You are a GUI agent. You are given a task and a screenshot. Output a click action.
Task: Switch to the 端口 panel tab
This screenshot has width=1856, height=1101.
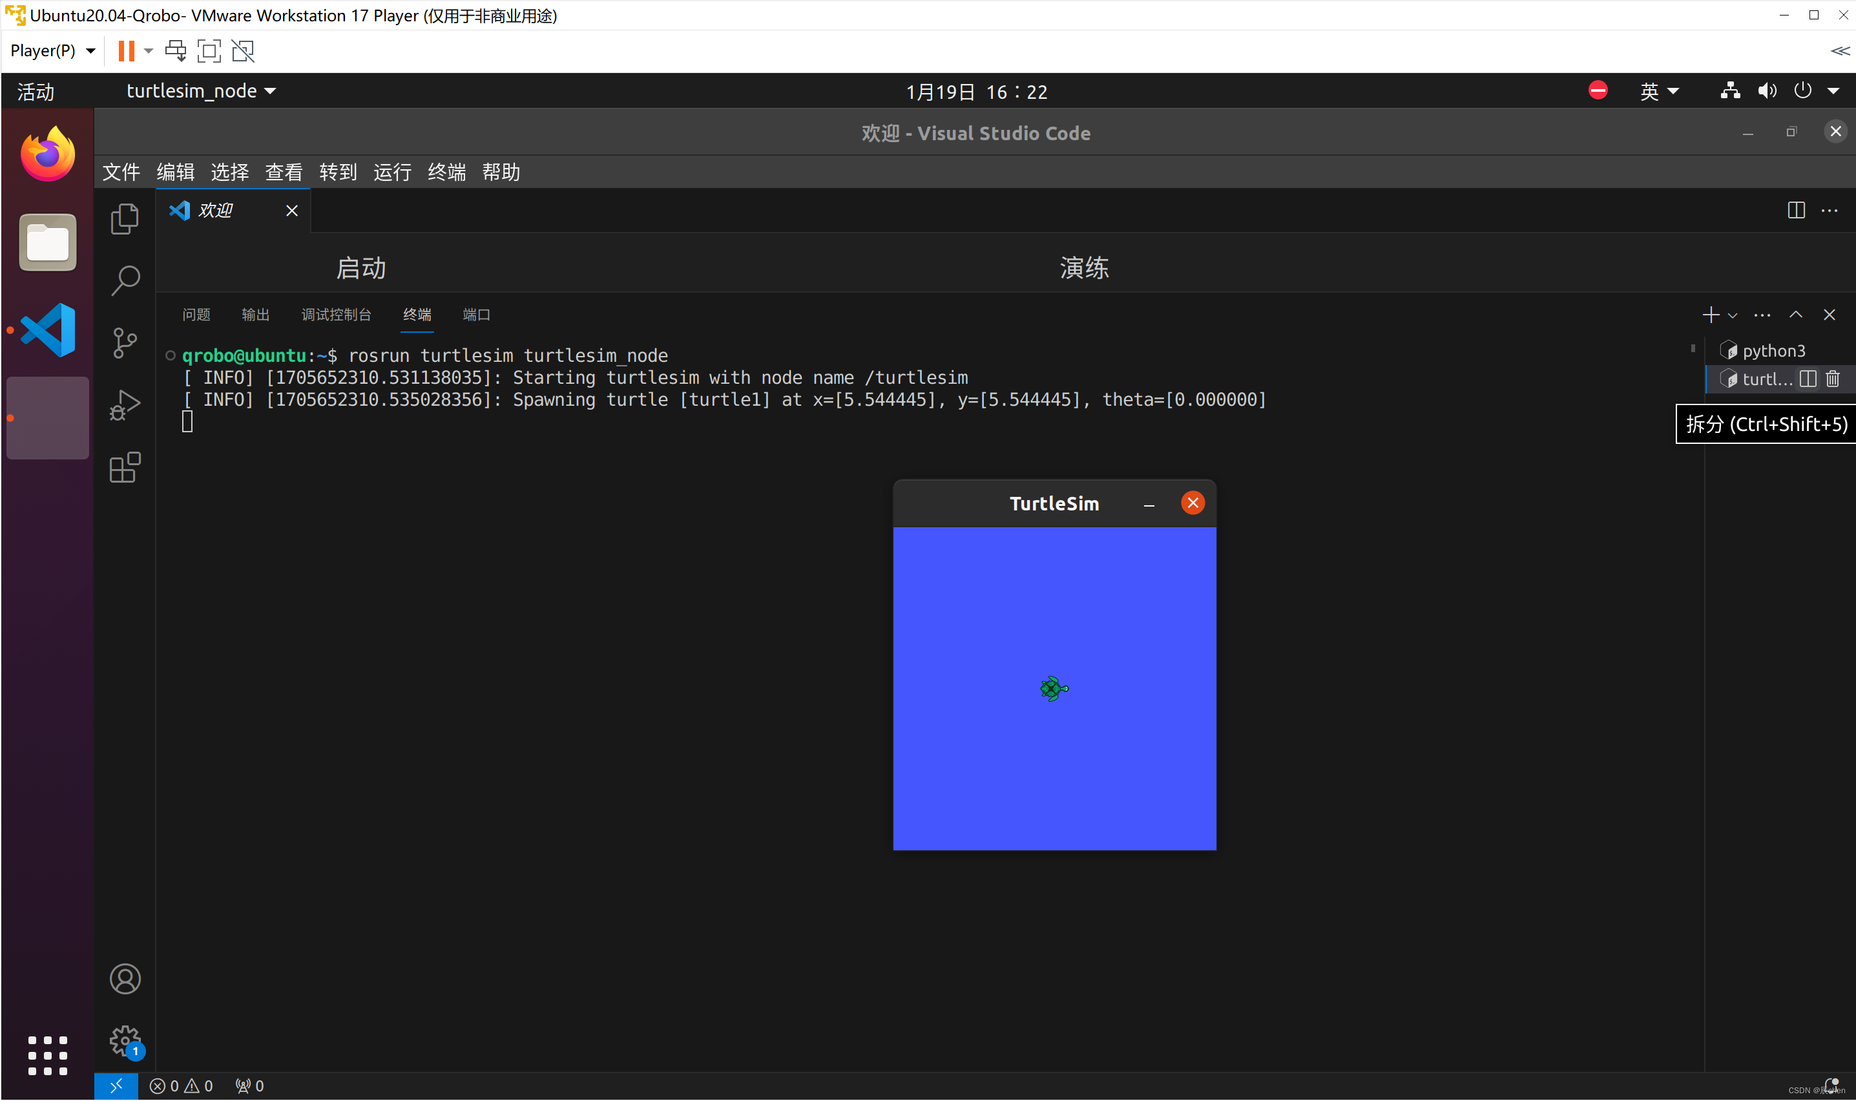tap(476, 315)
